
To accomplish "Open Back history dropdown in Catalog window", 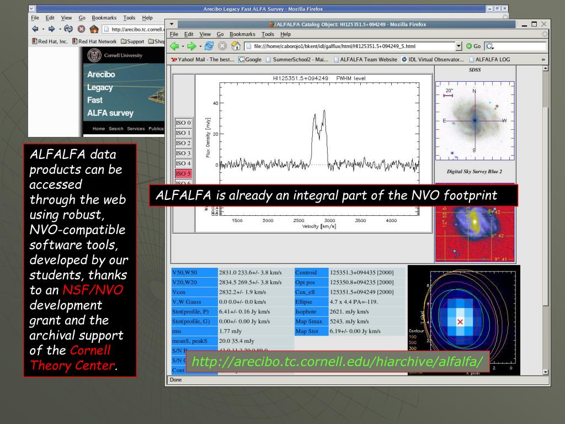I will (x=183, y=46).
